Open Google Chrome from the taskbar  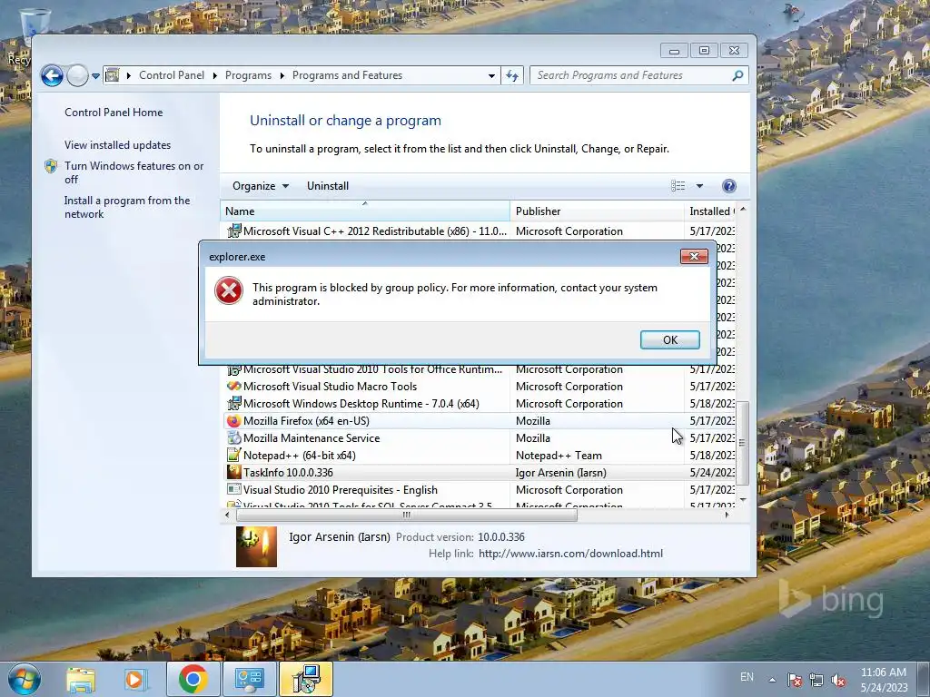[x=193, y=679]
